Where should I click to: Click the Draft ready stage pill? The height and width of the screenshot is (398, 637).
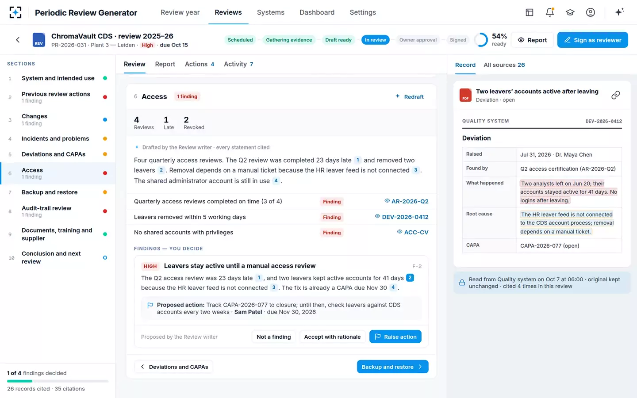(x=338, y=40)
